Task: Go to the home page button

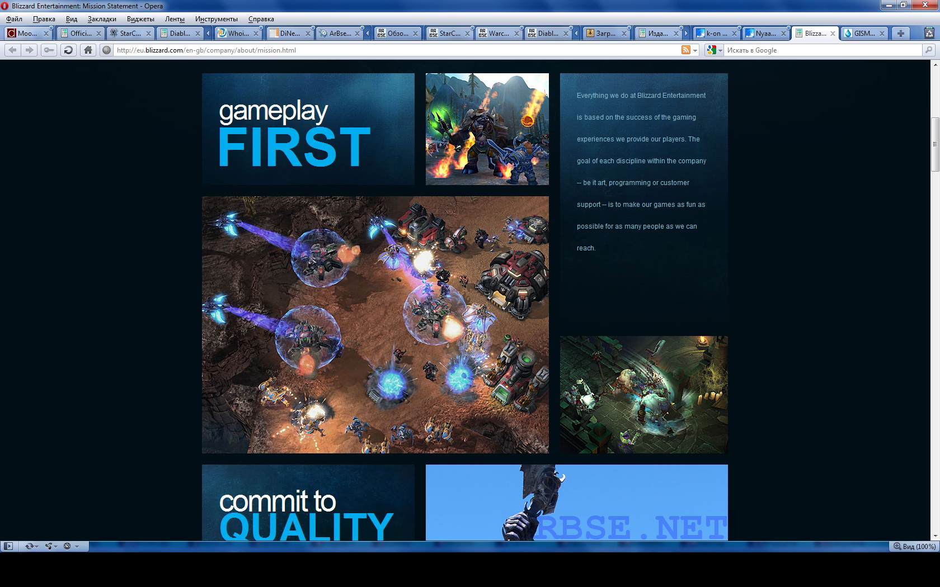Action: pos(88,50)
